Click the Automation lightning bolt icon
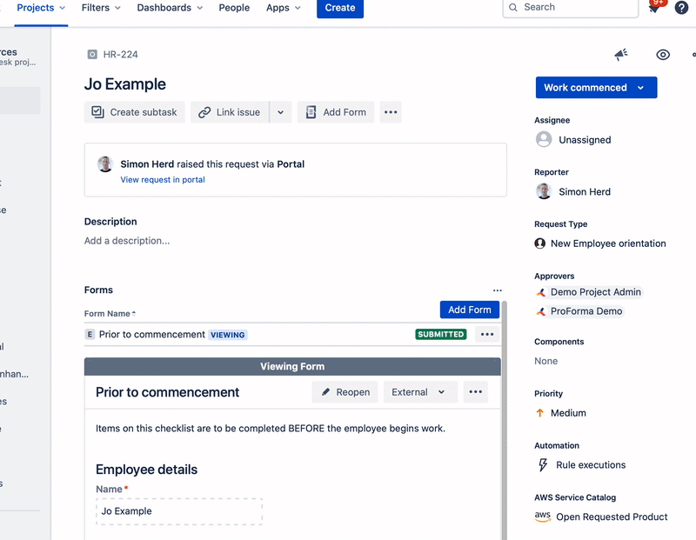696x540 pixels. pyautogui.click(x=542, y=465)
